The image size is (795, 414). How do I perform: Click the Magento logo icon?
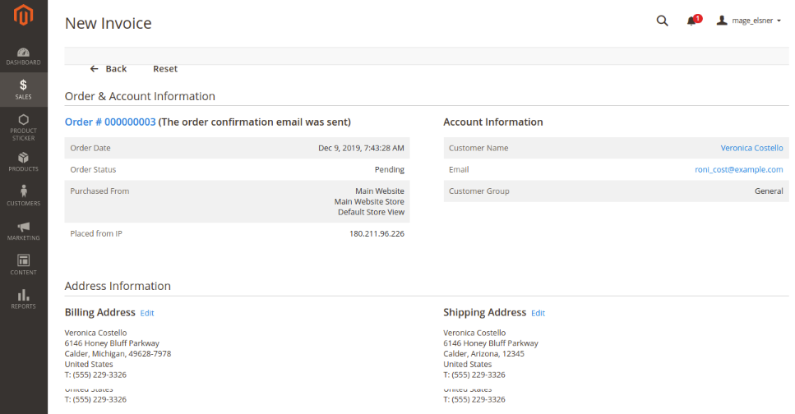[x=23, y=16]
